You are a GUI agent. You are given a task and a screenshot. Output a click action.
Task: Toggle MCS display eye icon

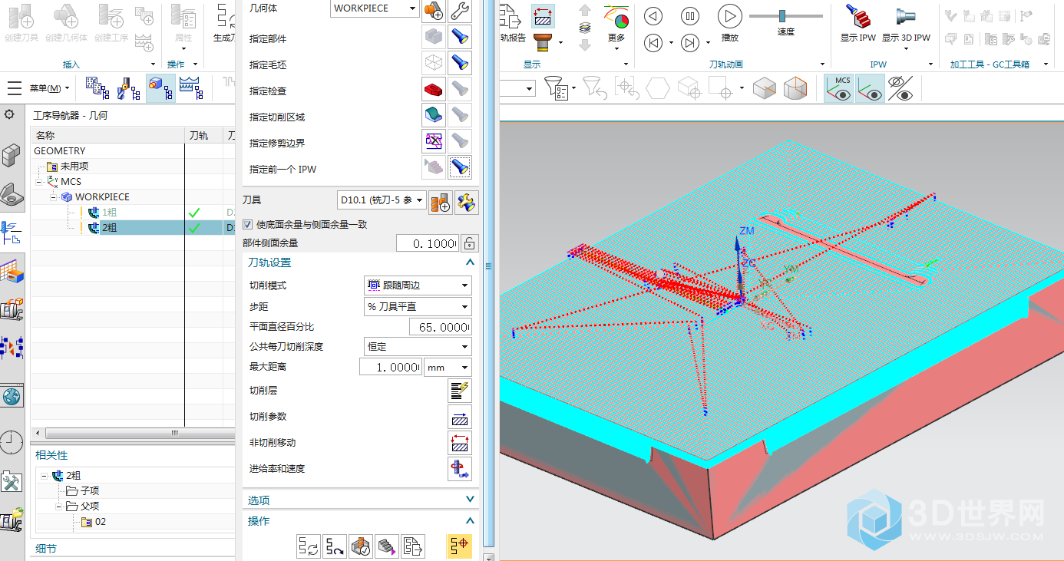click(x=839, y=88)
